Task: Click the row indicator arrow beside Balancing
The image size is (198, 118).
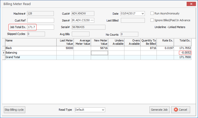Action: tap(4, 53)
